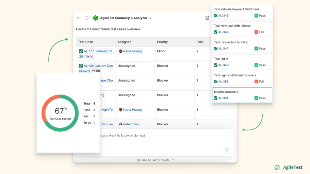Click the Total 6 legend row
Image resolution: width=310 pixels, height=174 pixels.
(89, 104)
